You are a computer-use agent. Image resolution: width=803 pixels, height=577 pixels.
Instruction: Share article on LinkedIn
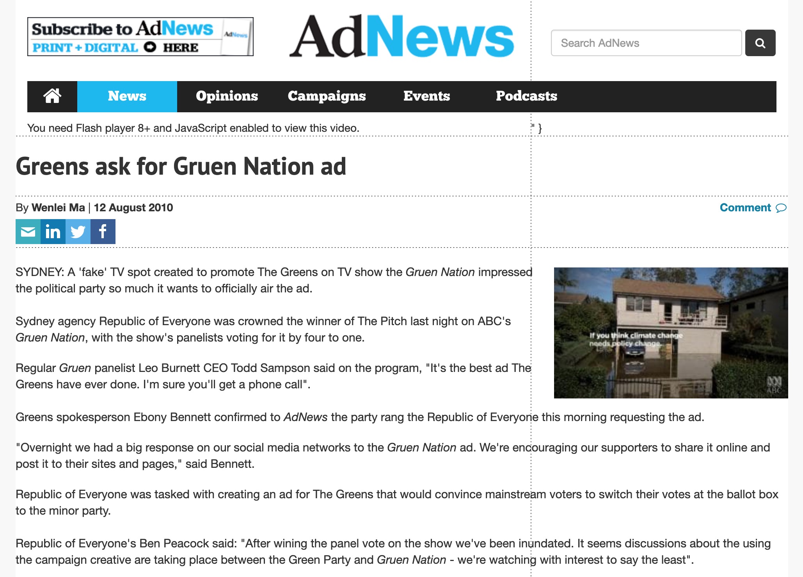click(x=53, y=232)
